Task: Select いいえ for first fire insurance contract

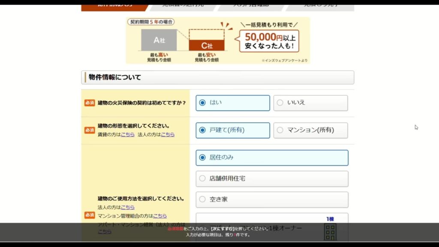Action: coord(310,103)
